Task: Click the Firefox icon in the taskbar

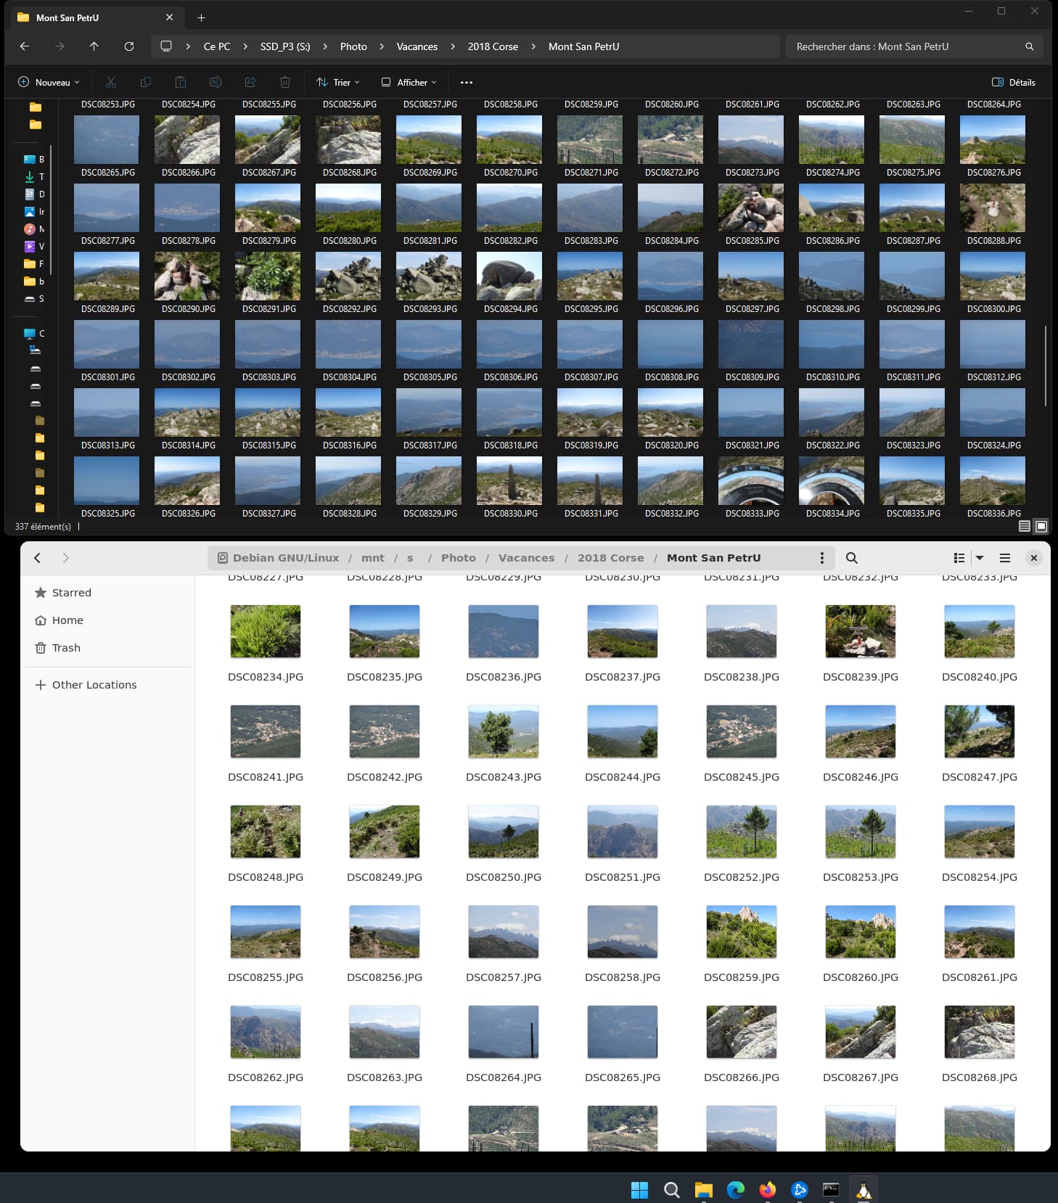Action: click(x=767, y=1190)
